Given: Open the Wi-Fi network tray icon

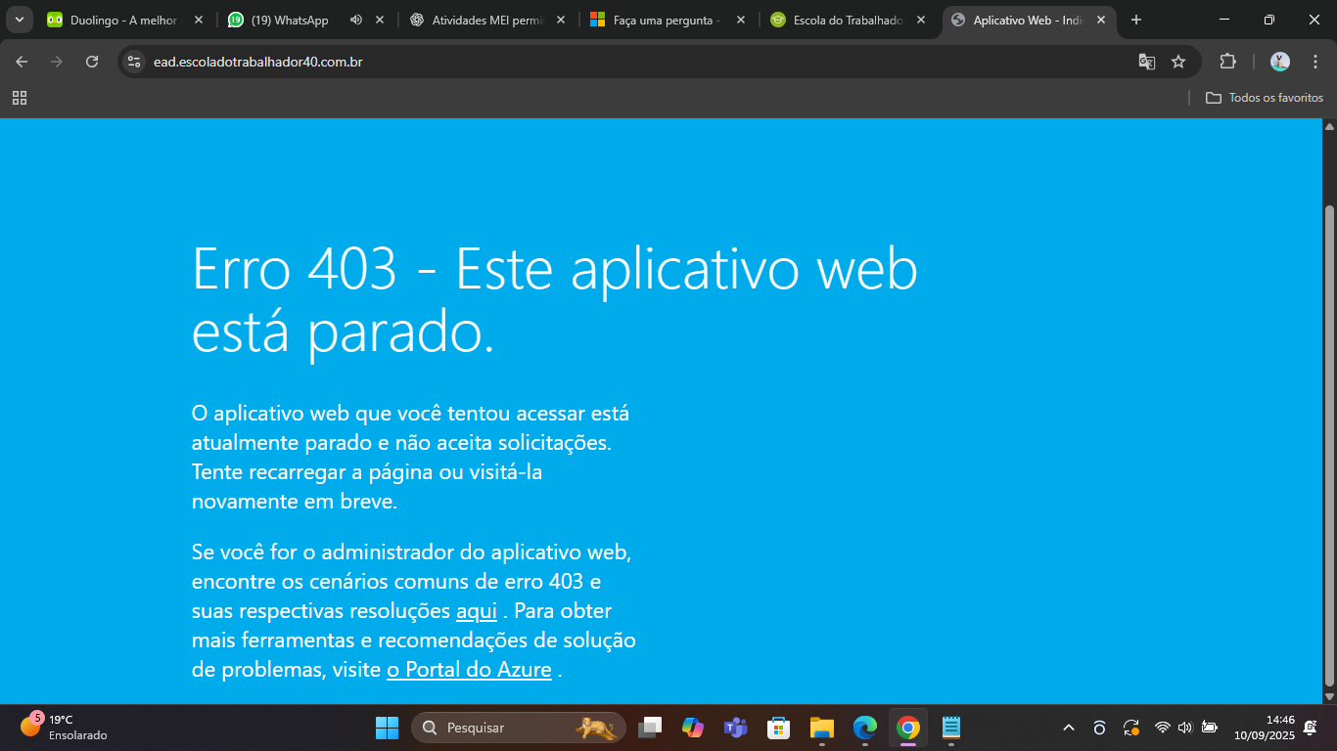Looking at the screenshot, I should (x=1163, y=728).
